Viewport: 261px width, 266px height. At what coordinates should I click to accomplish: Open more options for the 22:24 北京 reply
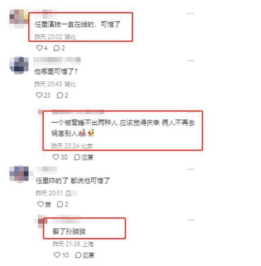click(191, 112)
